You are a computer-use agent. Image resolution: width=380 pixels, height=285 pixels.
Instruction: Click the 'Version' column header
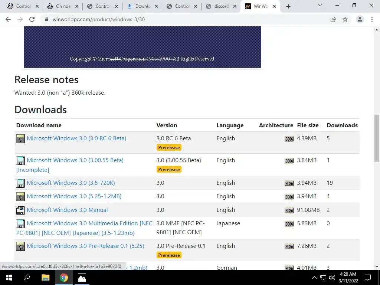[x=167, y=125]
